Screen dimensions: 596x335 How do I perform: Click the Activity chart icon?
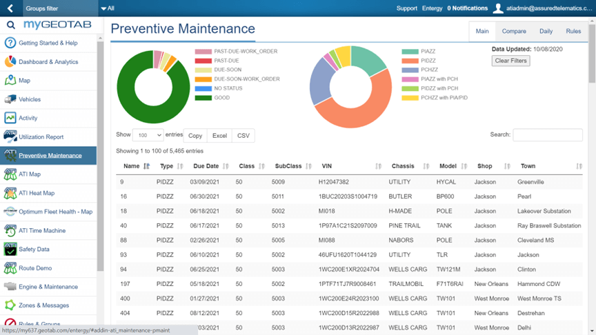10,118
